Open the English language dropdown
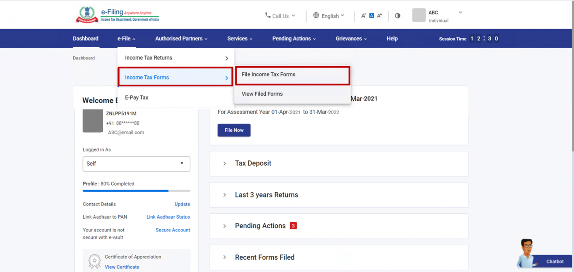The width and height of the screenshot is (574, 272). [x=329, y=15]
